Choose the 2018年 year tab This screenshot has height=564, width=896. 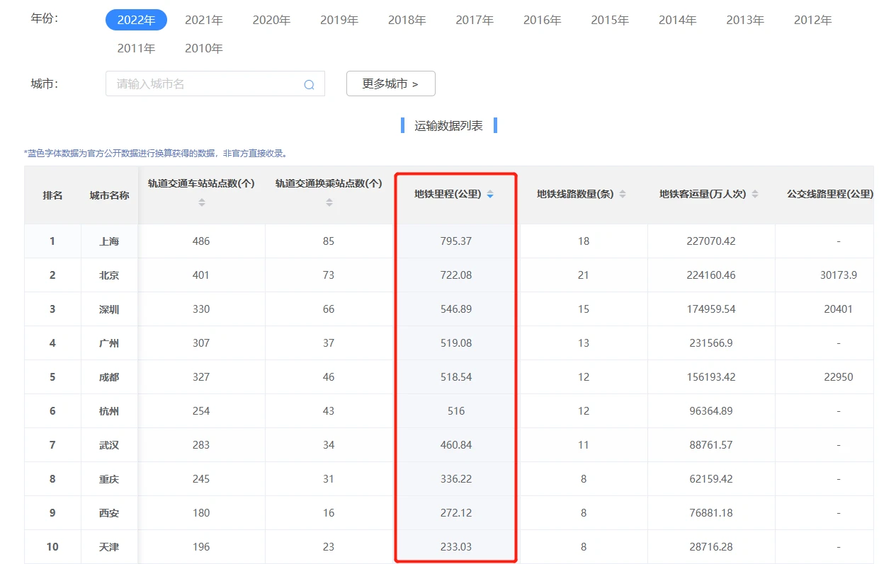[407, 21]
